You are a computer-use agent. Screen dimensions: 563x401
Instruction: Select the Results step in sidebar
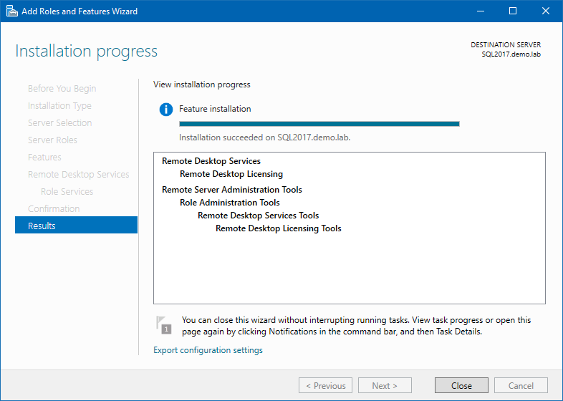(76, 226)
